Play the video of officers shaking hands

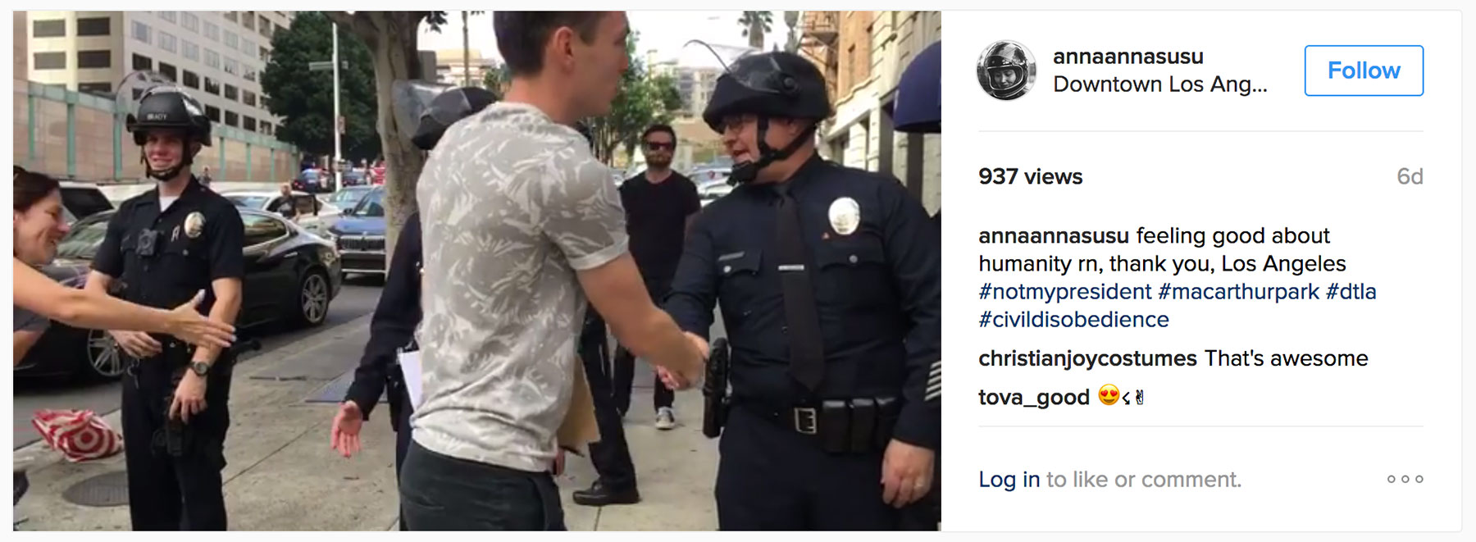tap(476, 271)
